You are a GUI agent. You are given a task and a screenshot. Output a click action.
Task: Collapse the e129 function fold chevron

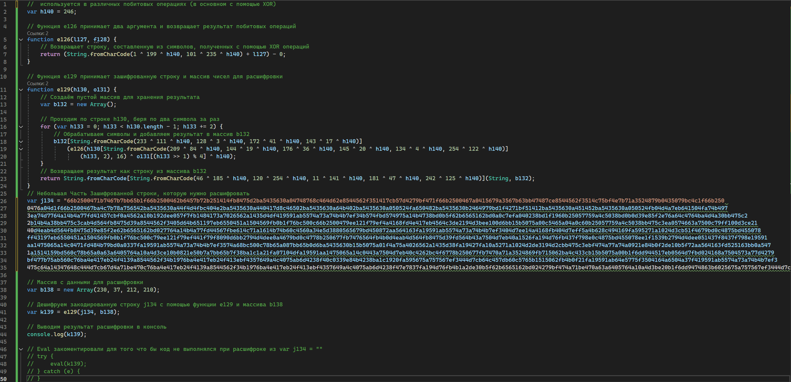[21, 90]
